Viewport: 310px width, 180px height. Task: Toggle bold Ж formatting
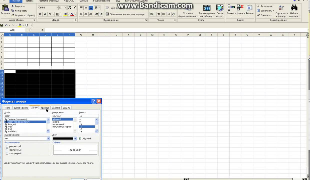click(x=40, y=14)
